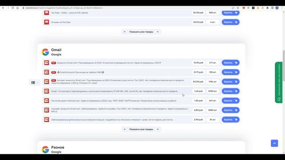Toggle the list view icon on the left

(x=33, y=83)
